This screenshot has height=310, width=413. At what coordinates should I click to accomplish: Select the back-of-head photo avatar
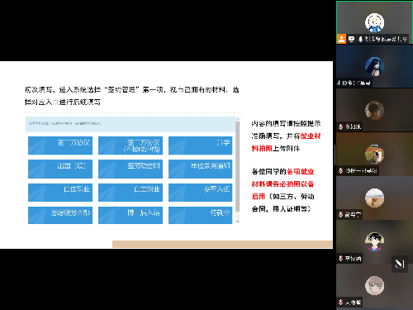(x=374, y=110)
